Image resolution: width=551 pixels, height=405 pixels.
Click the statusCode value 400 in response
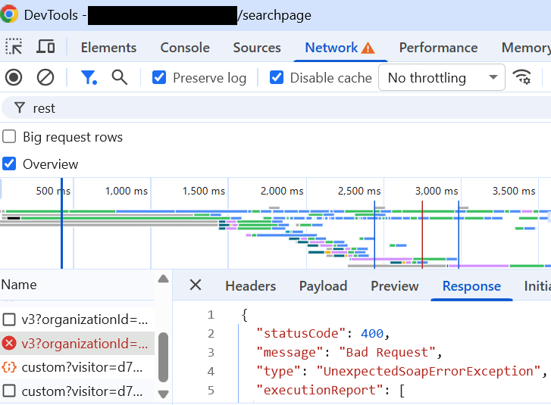click(x=372, y=333)
